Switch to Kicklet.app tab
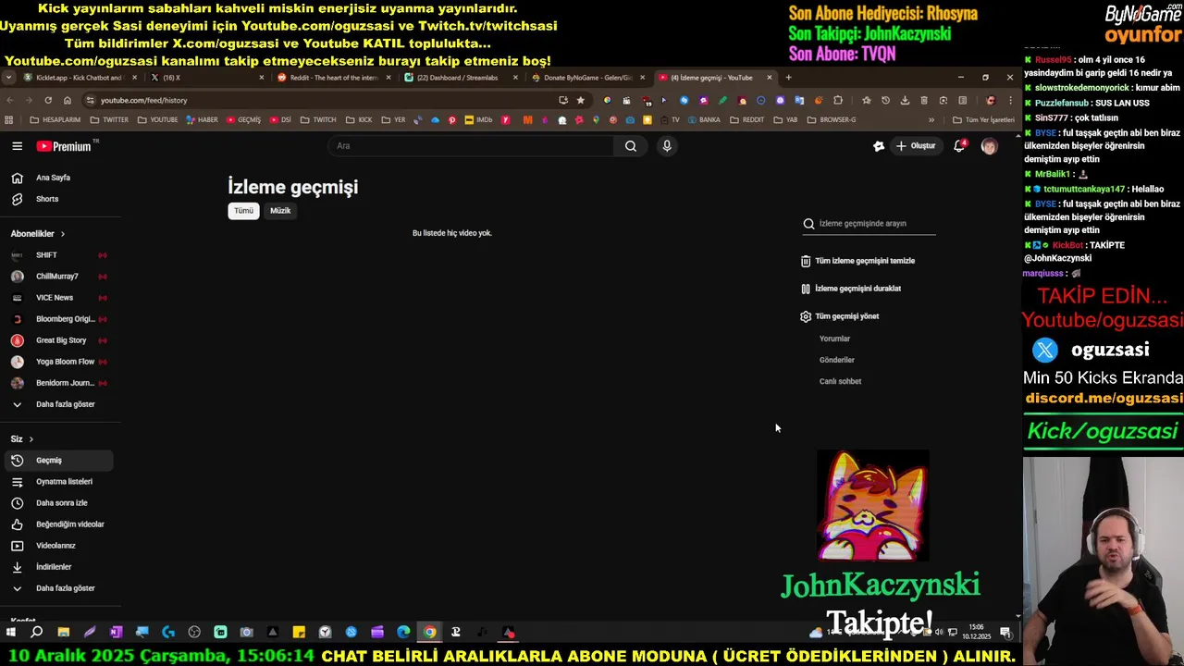 click(x=79, y=78)
